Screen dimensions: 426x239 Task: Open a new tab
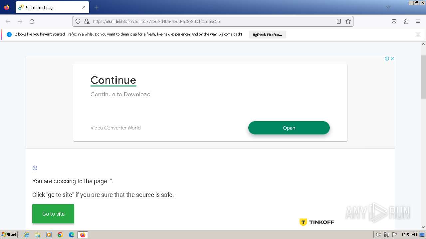[96, 7]
